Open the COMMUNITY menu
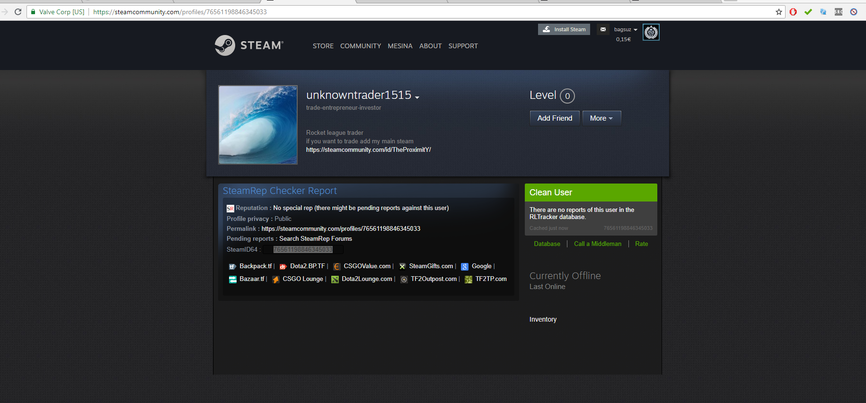This screenshot has width=866, height=403. [x=361, y=46]
